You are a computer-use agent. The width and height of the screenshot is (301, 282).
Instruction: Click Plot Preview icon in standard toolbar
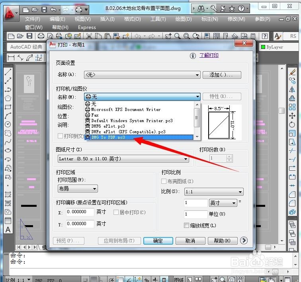click(50, 36)
